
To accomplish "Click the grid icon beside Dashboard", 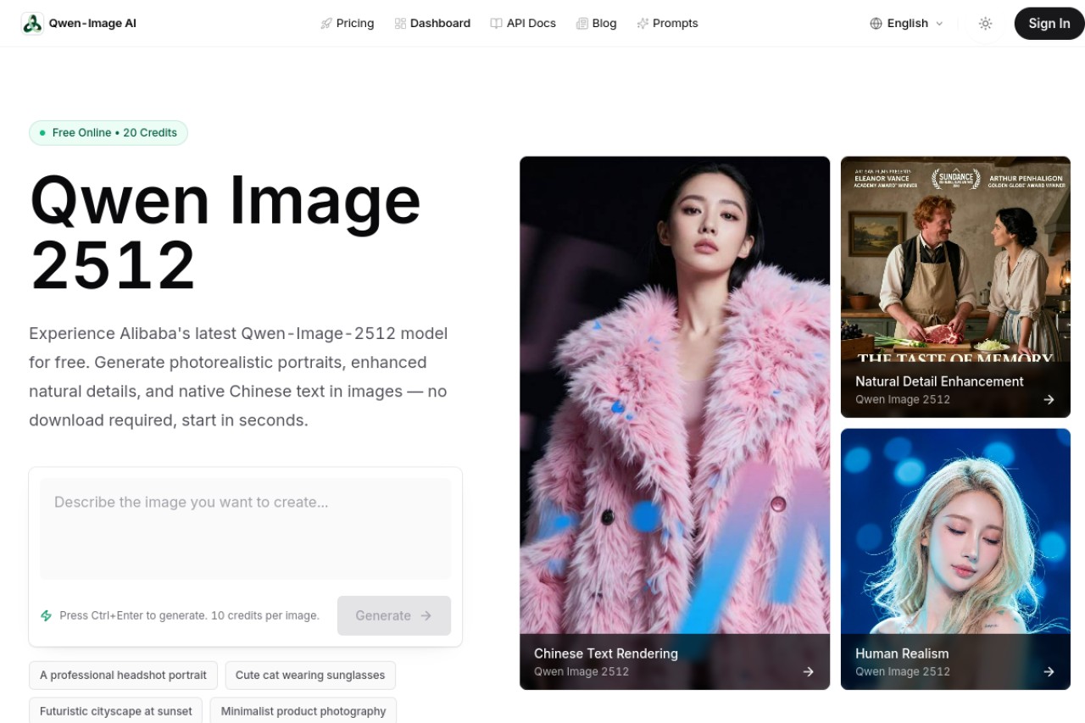I will point(400,24).
